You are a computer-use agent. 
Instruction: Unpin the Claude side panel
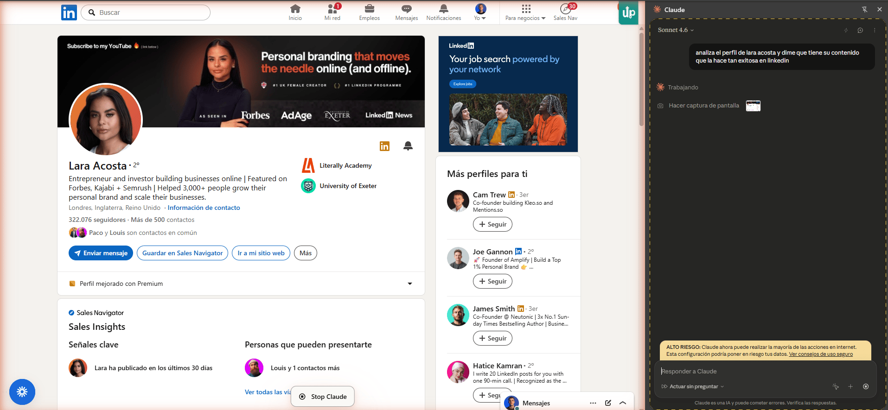point(864,9)
